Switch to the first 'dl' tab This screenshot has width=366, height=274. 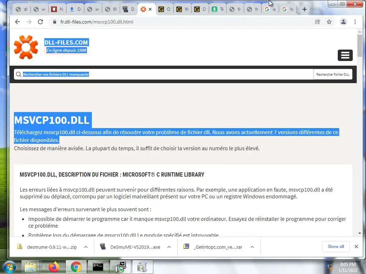point(22,9)
